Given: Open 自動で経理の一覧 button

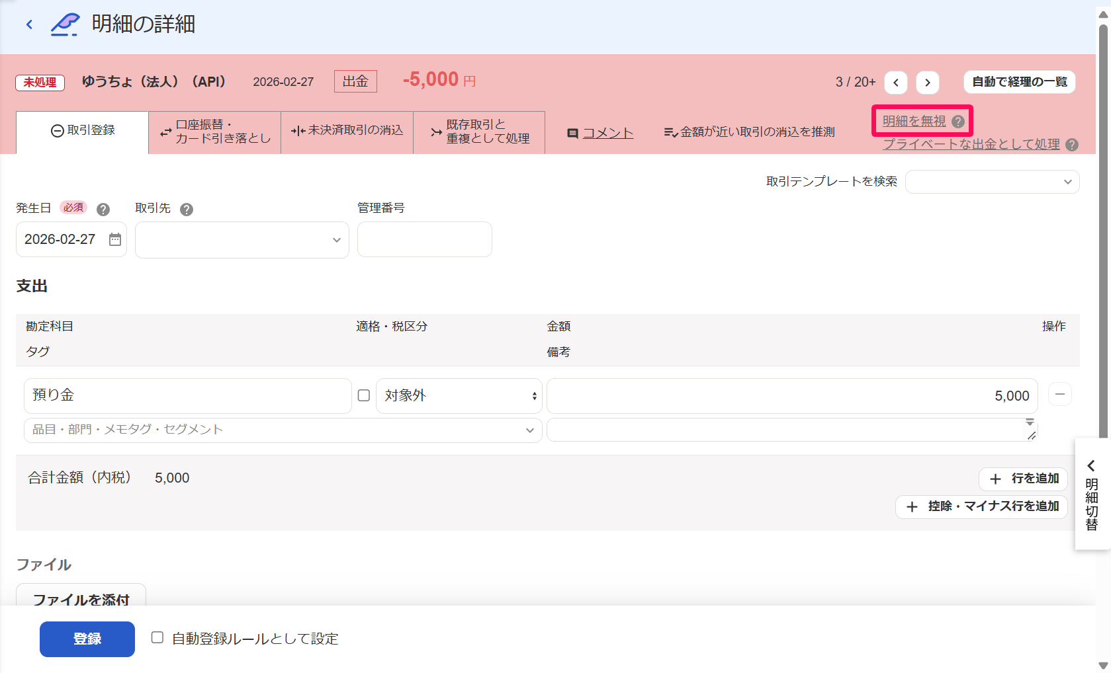Looking at the screenshot, I should (1020, 82).
